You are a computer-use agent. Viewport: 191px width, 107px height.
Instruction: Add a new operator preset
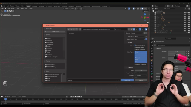(144, 33)
